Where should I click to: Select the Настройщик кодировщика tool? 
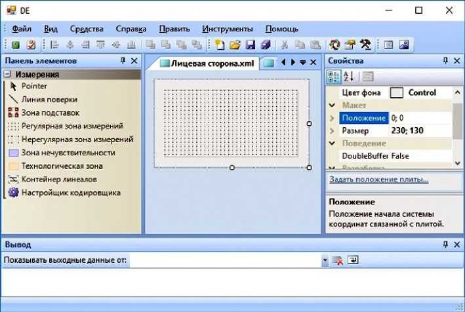click(64, 193)
